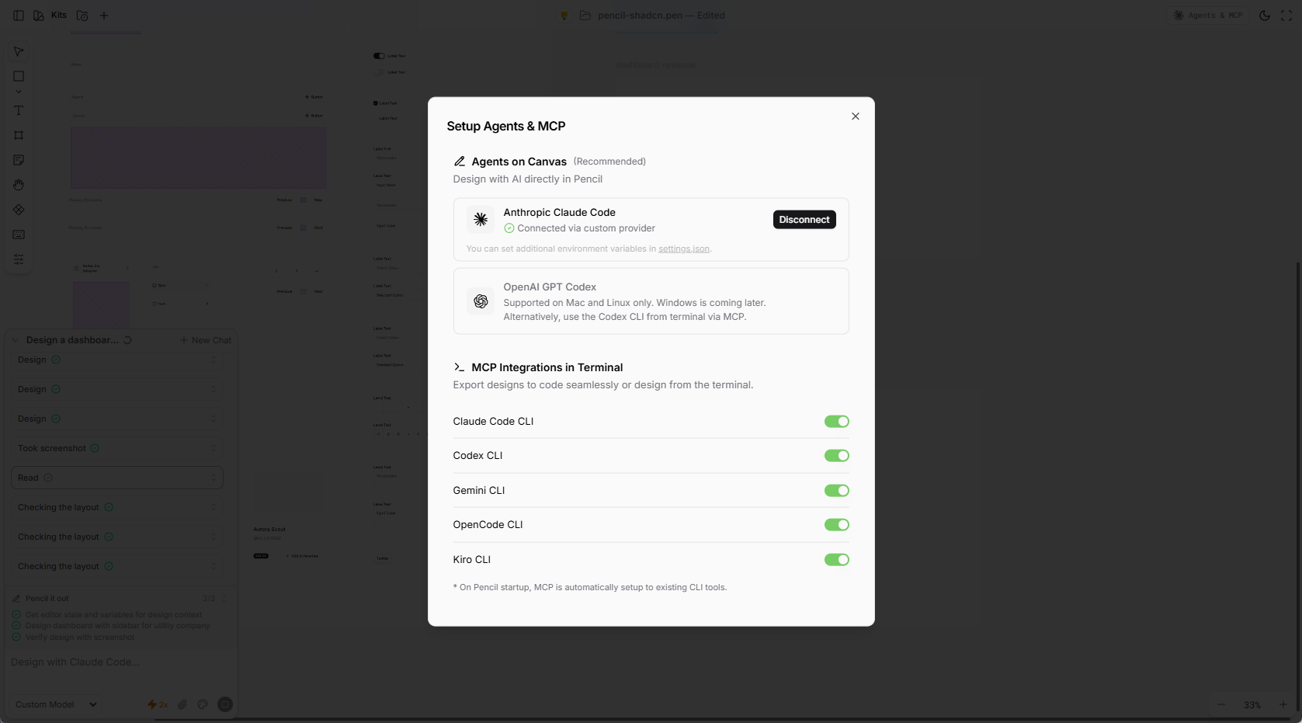Open the settings.json link
The image size is (1302, 723).
pyautogui.click(x=683, y=249)
